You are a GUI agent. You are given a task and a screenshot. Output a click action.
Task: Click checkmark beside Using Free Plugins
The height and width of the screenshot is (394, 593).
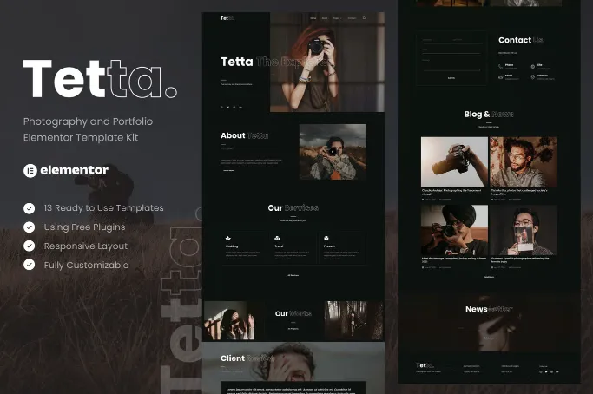coord(30,227)
